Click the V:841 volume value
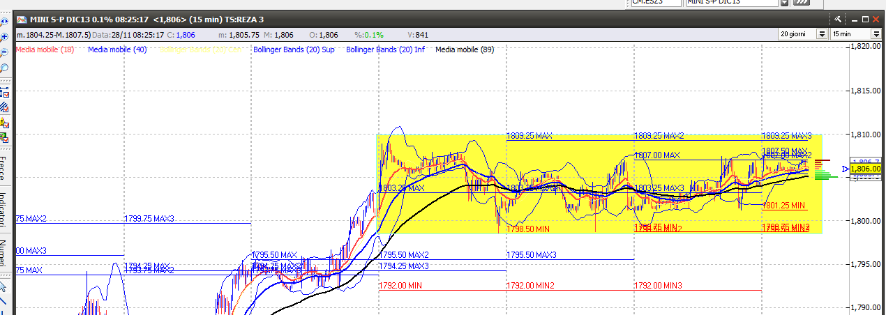The image size is (886, 315). click(x=417, y=34)
